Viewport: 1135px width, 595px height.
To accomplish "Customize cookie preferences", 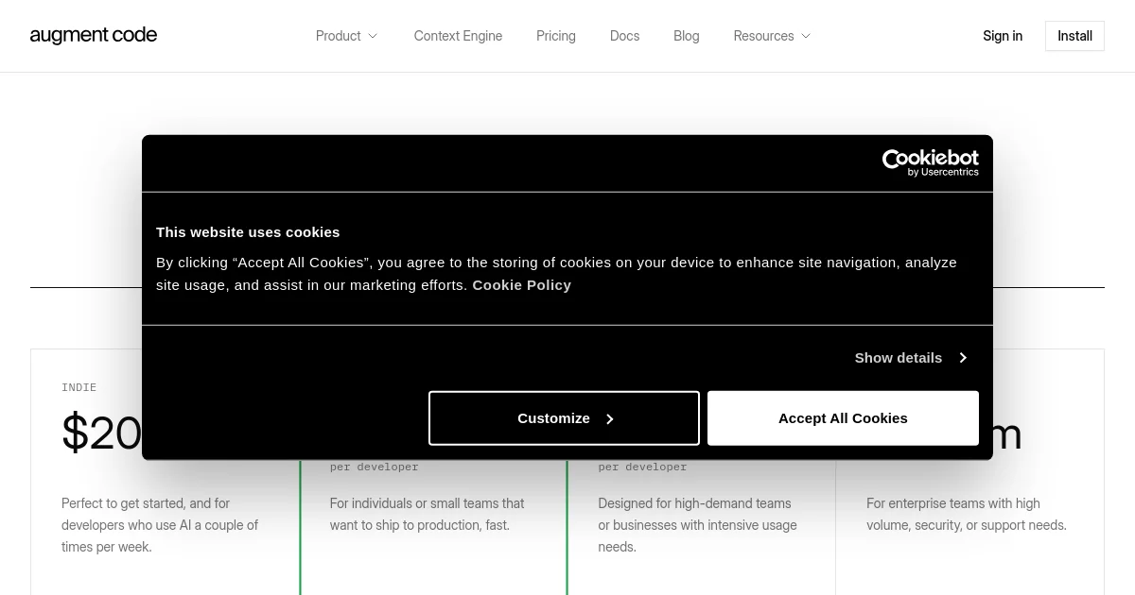I will point(564,418).
